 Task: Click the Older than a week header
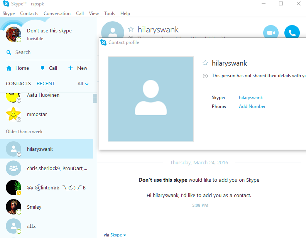coord(24,132)
